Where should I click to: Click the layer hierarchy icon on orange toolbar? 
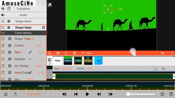[49, 53]
